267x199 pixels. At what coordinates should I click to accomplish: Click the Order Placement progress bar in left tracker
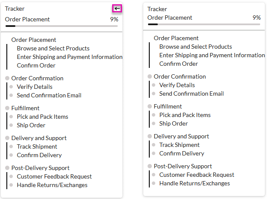[61, 26]
